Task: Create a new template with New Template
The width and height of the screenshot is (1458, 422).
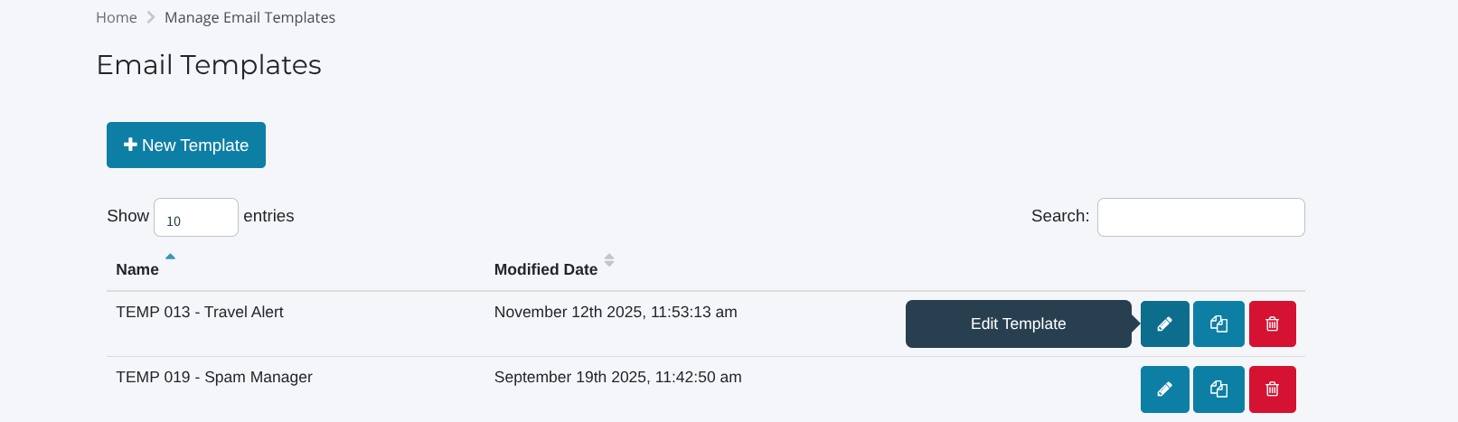Action: (186, 145)
